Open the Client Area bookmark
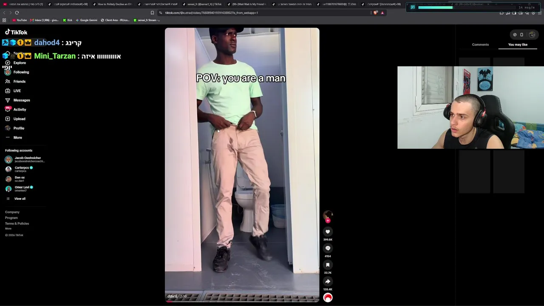The height and width of the screenshot is (306, 544). coord(115,20)
